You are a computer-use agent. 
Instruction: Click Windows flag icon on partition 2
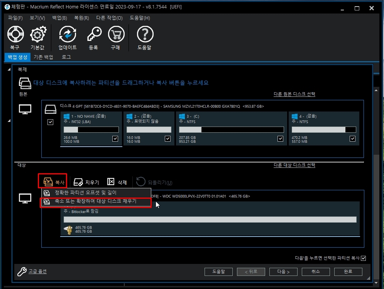pos(130,117)
